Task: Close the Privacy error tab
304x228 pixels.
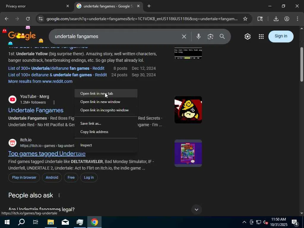Action: coord(68,6)
